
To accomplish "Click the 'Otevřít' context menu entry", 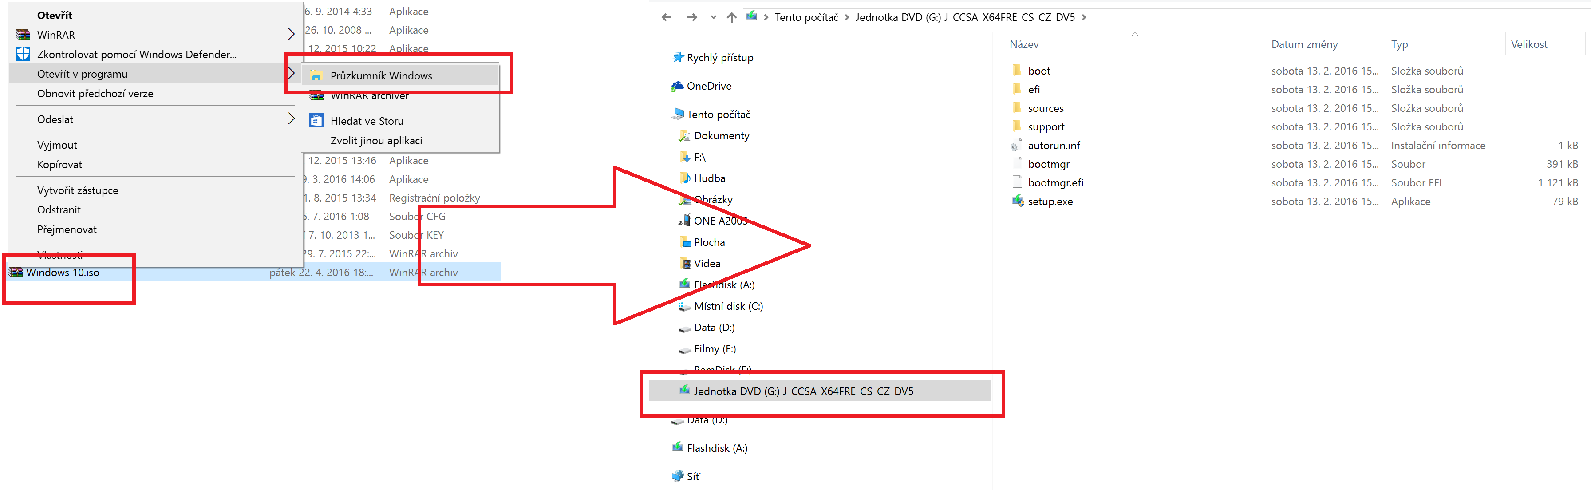I will click(x=54, y=16).
